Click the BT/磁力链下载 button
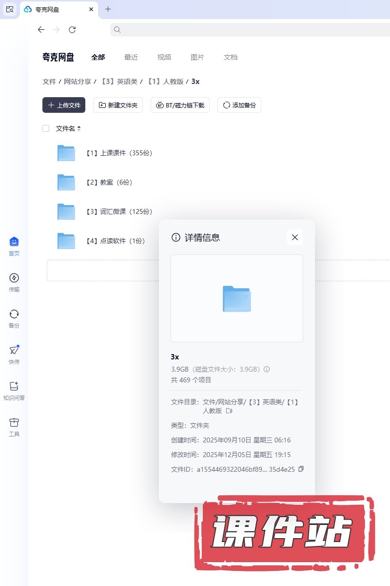The image size is (390, 586). [180, 105]
